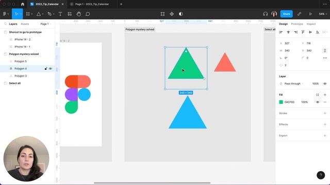Switch to the Layers tab
Screen dimensions: 330x185
point(13,24)
